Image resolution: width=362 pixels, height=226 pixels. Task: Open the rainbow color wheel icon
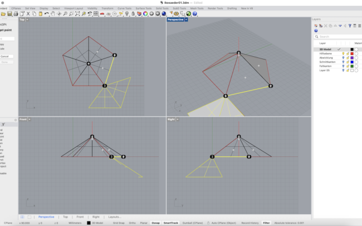145,14
